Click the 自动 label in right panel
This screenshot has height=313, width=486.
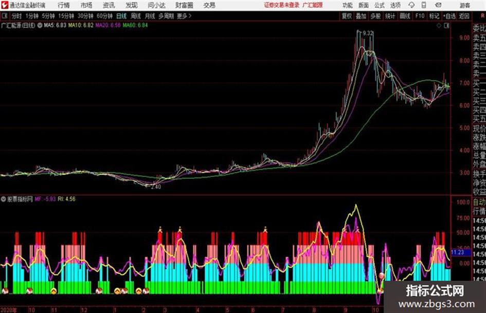[479, 202]
